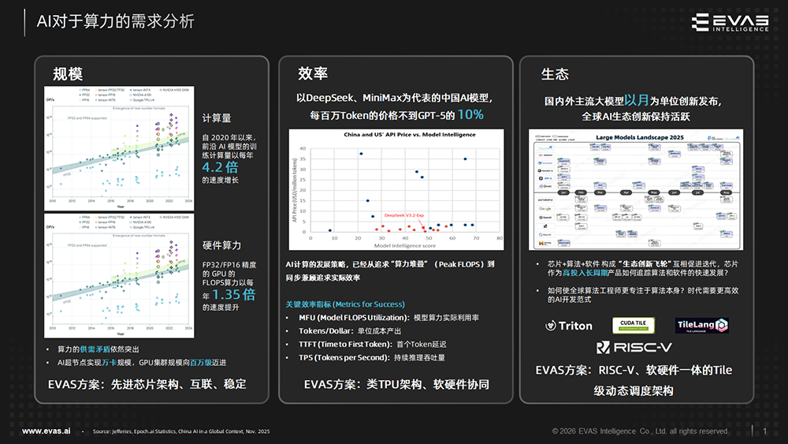Click the bullet "算力的供需矛盾依然突出"

click(x=98, y=349)
